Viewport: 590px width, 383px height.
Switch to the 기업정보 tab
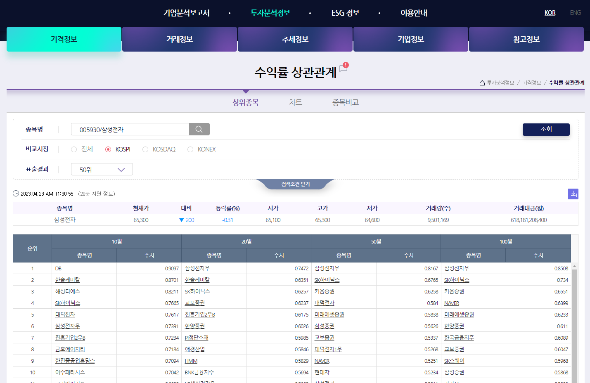click(411, 39)
